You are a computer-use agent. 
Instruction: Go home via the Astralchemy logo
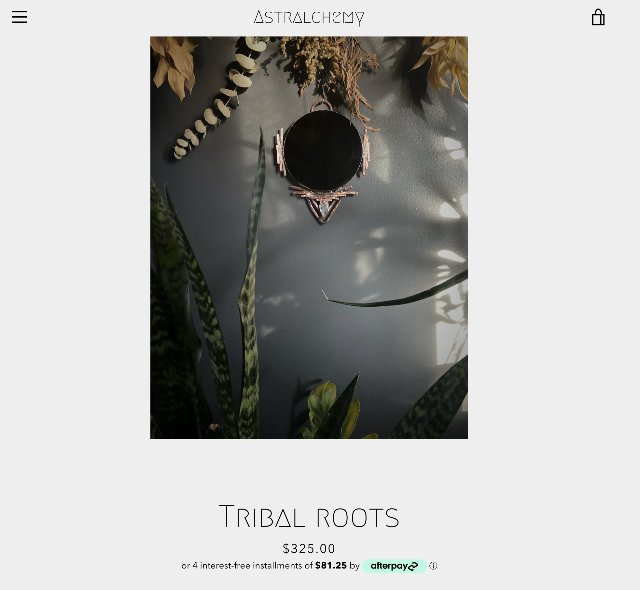tap(309, 17)
